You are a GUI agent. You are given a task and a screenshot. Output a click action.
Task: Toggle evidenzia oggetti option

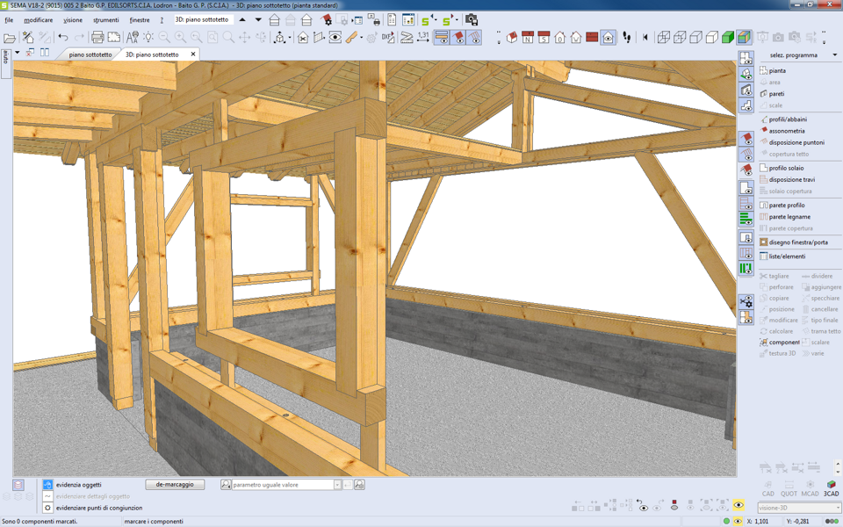point(48,485)
